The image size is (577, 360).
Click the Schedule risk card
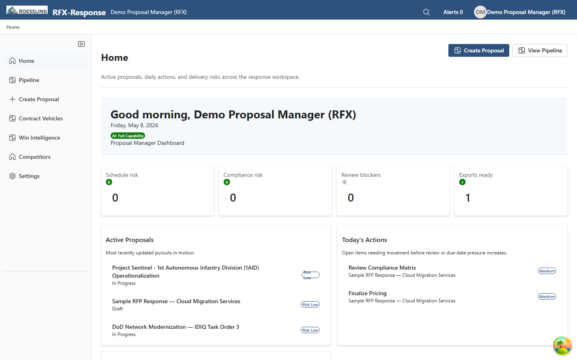(x=157, y=191)
